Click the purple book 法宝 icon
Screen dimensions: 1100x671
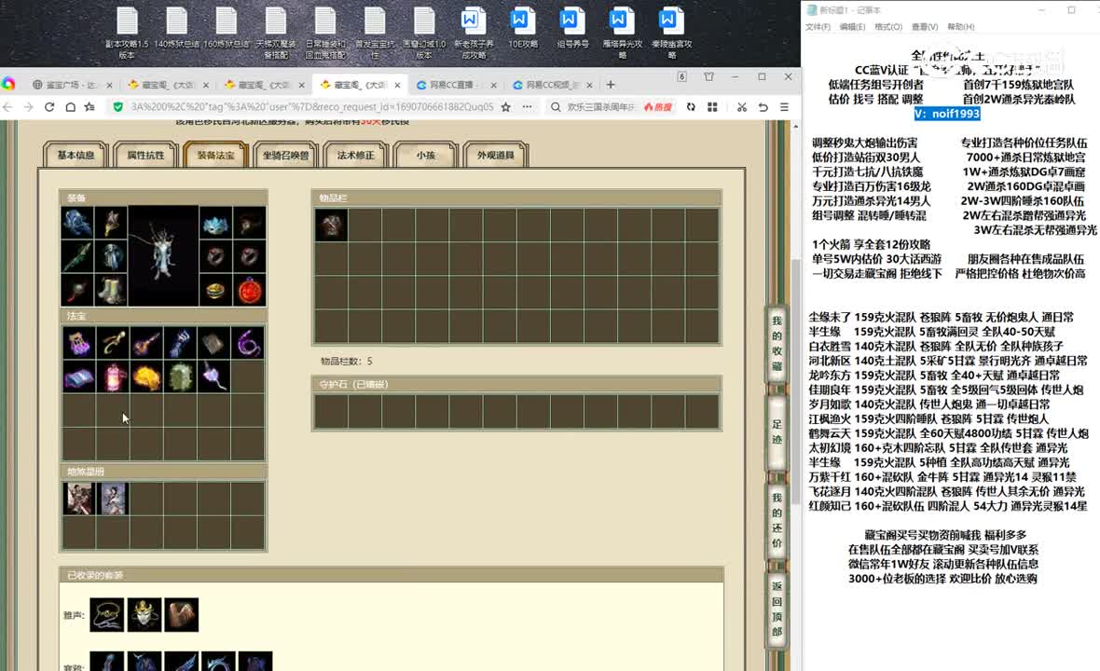[x=78, y=377]
